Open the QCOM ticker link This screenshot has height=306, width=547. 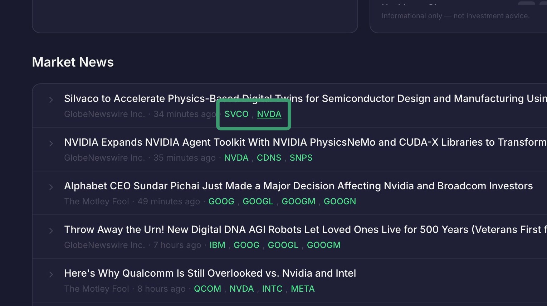tap(207, 289)
